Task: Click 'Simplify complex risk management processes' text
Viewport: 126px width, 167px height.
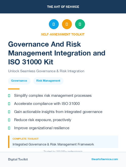Action: (x=53, y=96)
